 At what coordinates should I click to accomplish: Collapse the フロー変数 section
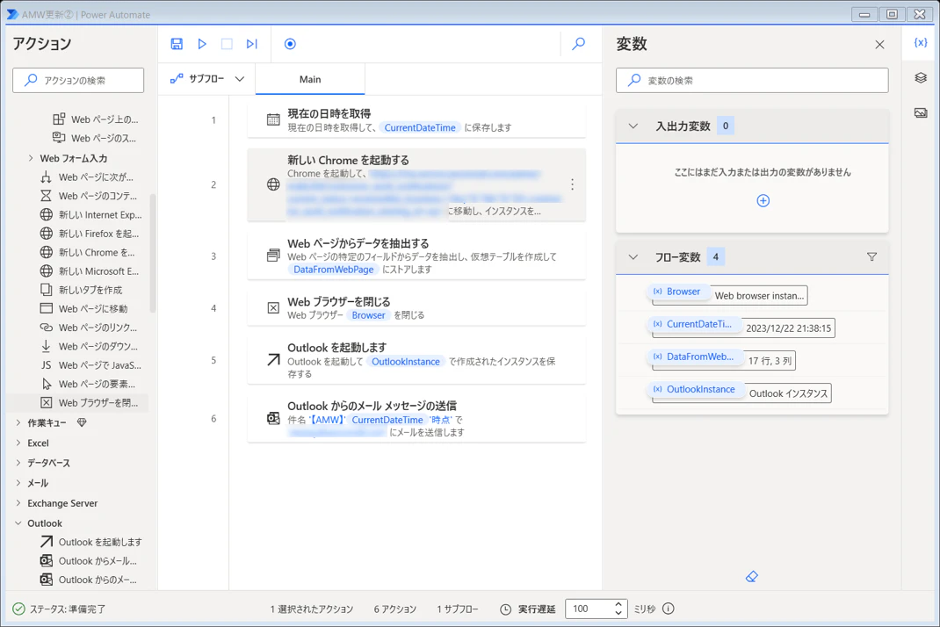633,257
